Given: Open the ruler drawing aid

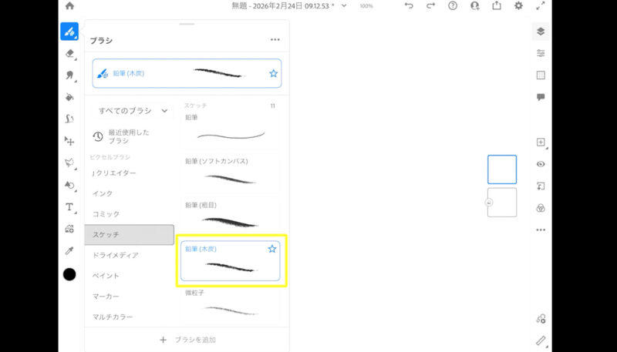Looking at the screenshot, I should pyautogui.click(x=541, y=340).
